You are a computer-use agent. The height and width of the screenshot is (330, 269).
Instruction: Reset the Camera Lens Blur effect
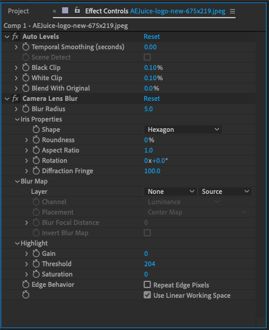tap(152, 98)
